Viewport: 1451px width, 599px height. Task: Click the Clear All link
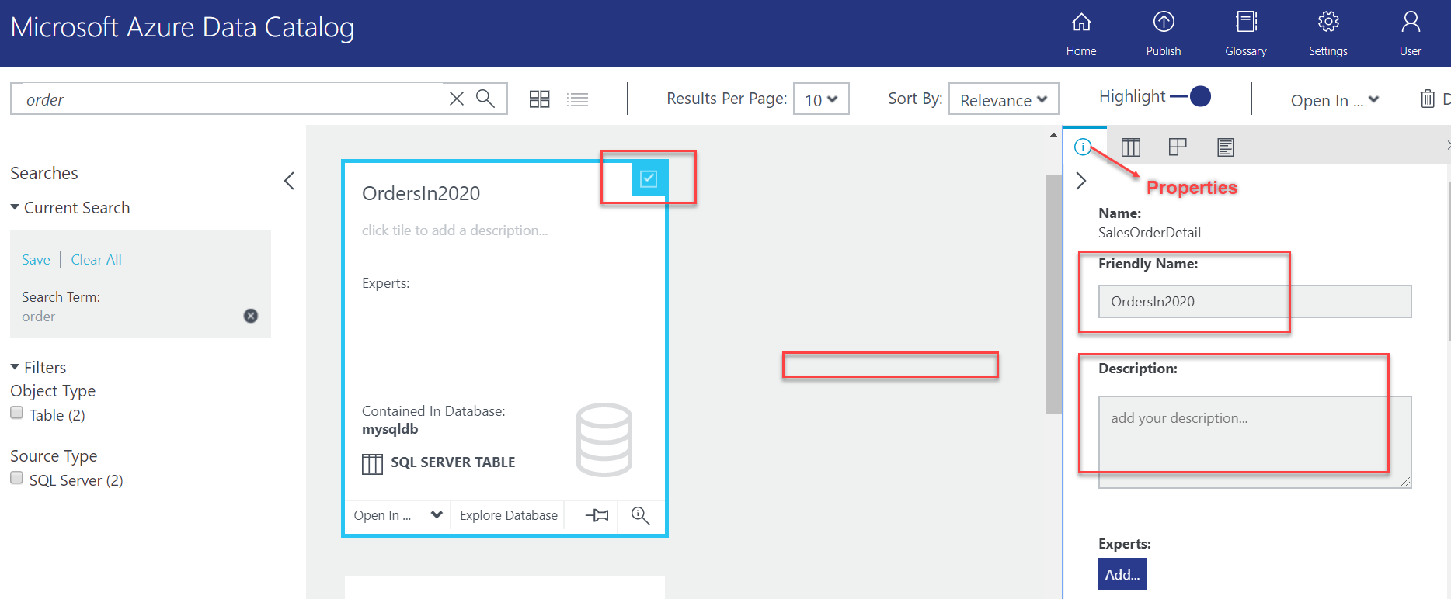point(96,260)
